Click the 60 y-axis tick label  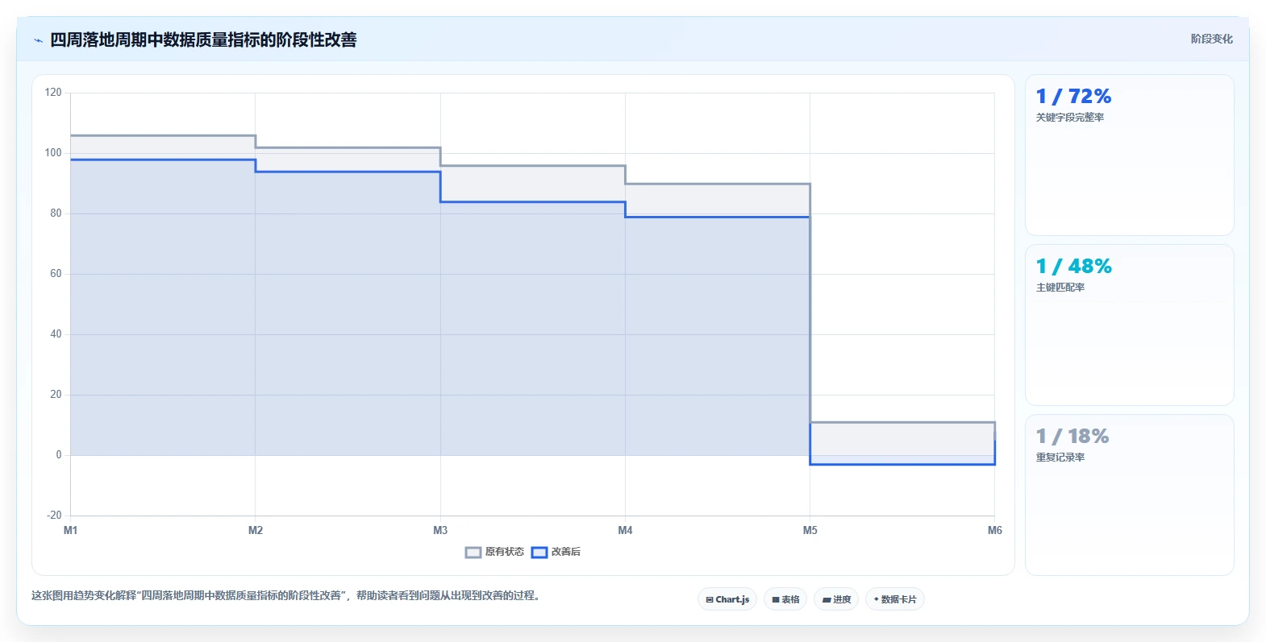tap(56, 274)
